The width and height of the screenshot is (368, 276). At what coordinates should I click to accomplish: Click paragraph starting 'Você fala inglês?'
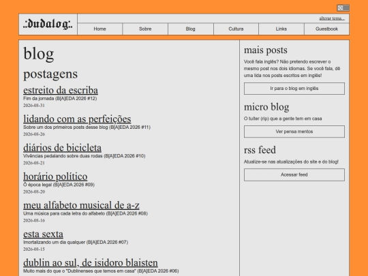[292, 69]
